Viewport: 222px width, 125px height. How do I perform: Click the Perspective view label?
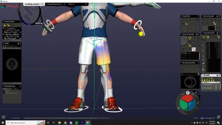16,118
